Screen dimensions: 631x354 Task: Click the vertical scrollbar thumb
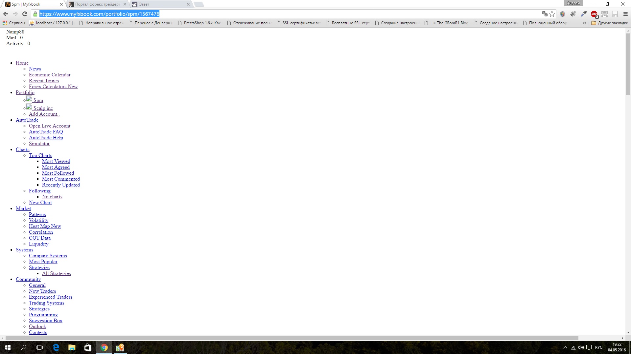[x=628, y=64]
